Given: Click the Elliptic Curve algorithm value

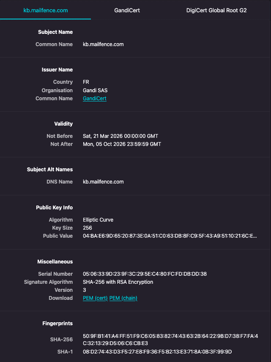Looking at the screenshot, I should pos(98,220).
